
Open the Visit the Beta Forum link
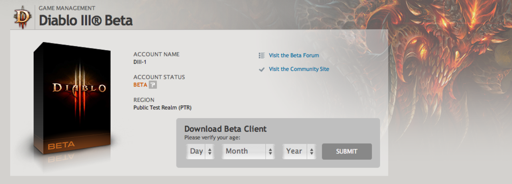pyautogui.click(x=294, y=55)
